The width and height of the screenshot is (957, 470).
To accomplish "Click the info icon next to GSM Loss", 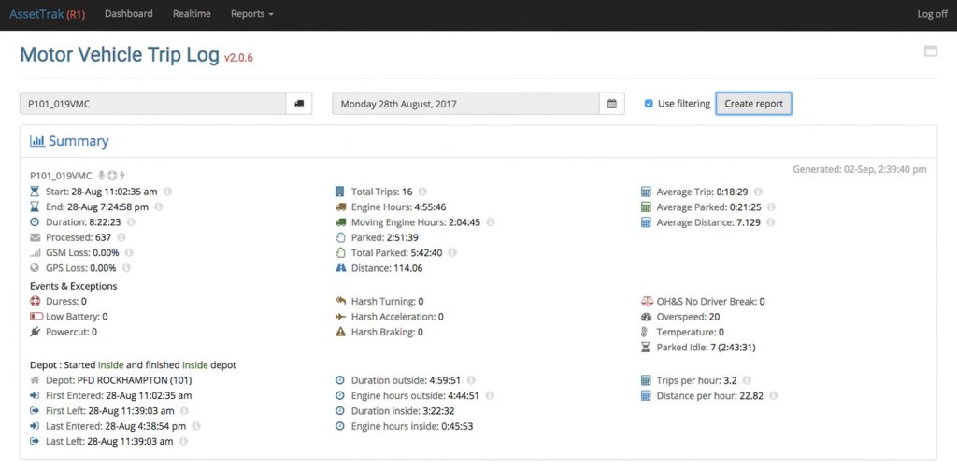I will point(129,252).
